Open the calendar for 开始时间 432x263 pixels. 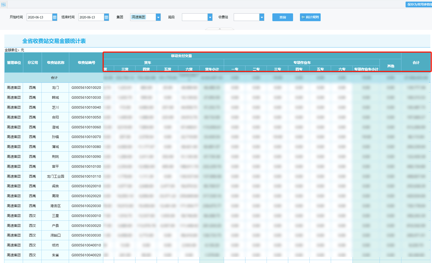pyautogui.click(x=55, y=17)
